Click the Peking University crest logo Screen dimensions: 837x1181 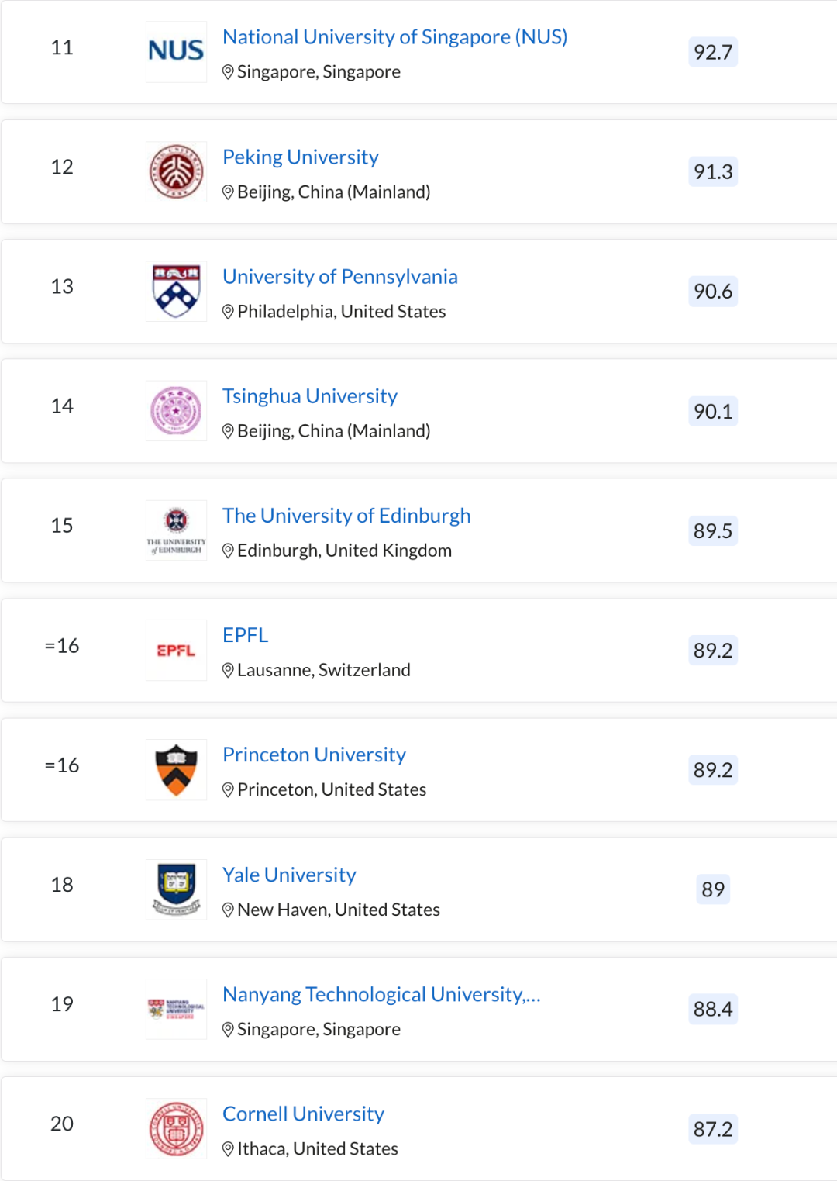click(x=176, y=171)
